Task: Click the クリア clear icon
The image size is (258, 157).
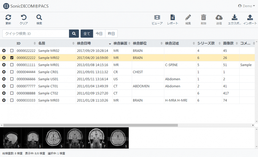Action: (x=24, y=17)
